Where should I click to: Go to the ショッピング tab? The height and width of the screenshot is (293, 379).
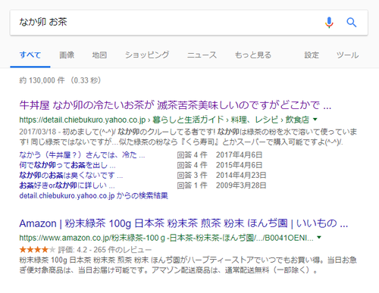(147, 55)
